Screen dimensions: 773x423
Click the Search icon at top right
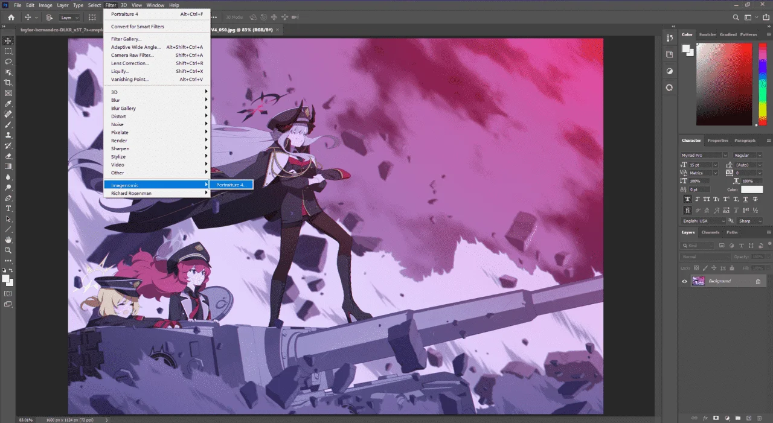click(x=736, y=17)
